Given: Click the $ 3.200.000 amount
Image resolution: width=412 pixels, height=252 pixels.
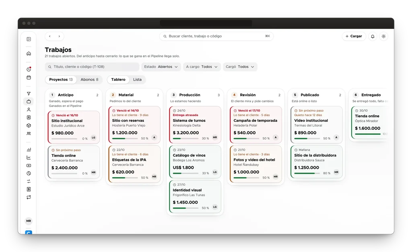Looking at the screenshot, I should click(186, 133).
